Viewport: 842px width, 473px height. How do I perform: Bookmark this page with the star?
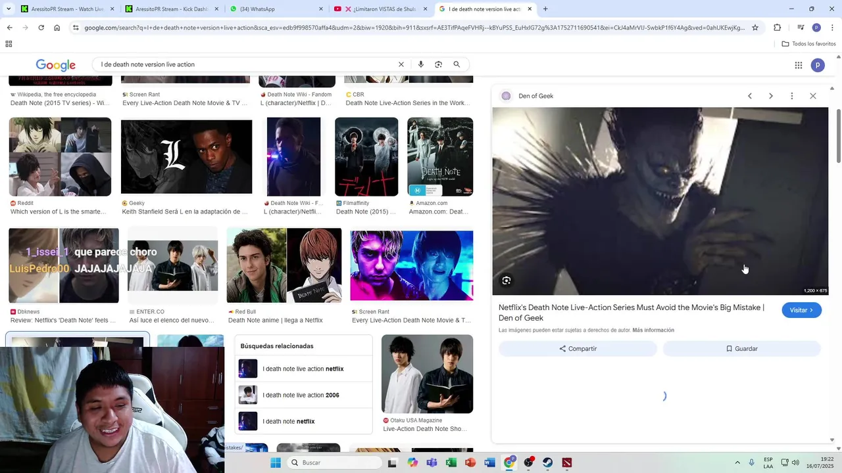755,28
